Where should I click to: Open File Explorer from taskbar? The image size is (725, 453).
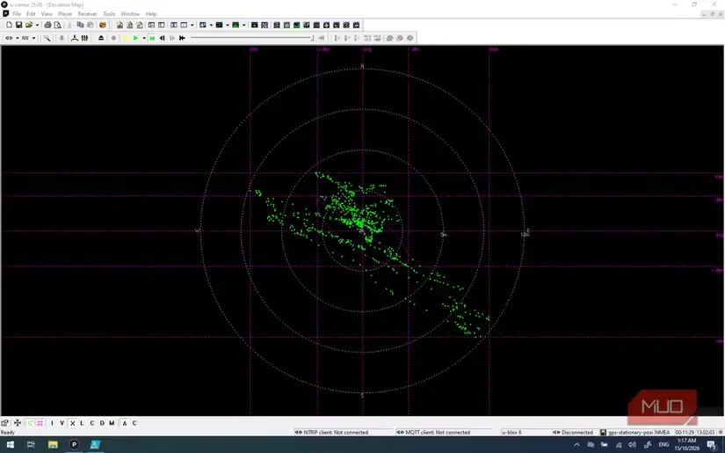click(53, 445)
